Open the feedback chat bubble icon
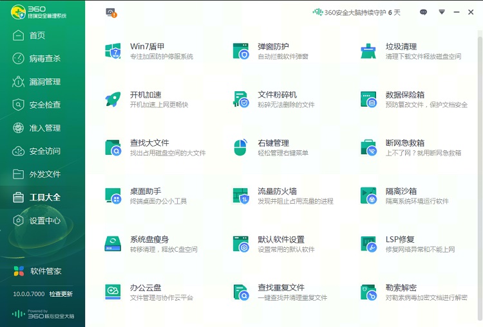 click(x=423, y=12)
